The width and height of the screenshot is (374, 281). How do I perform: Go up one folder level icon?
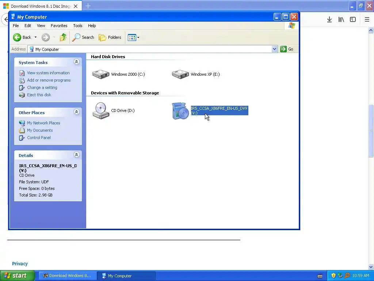[x=63, y=37]
